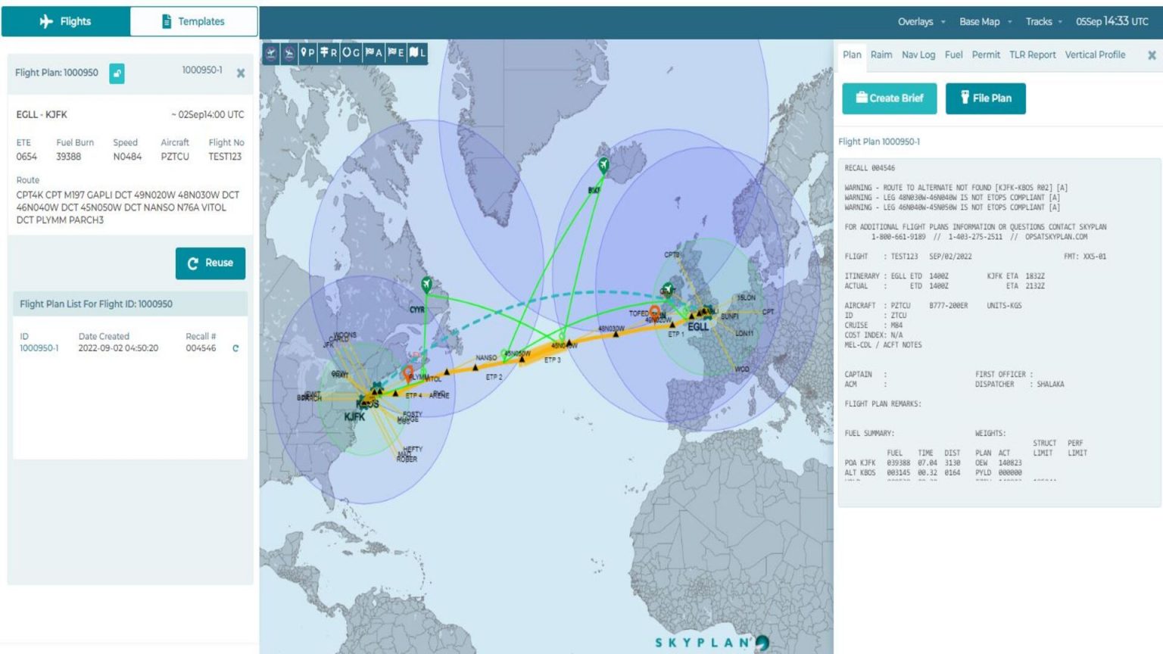This screenshot has width=1163, height=654.
Task: Select the departure airplane icon in map toolbar
Action: click(x=271, y=53)
